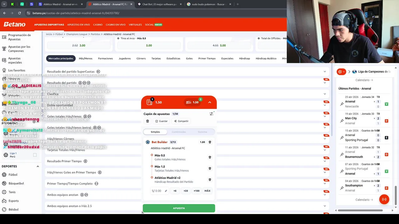Click the stats panel horizontal scrollbar
Screen dimensions: 399x224
pyautogui.click(x=360, y=210)
